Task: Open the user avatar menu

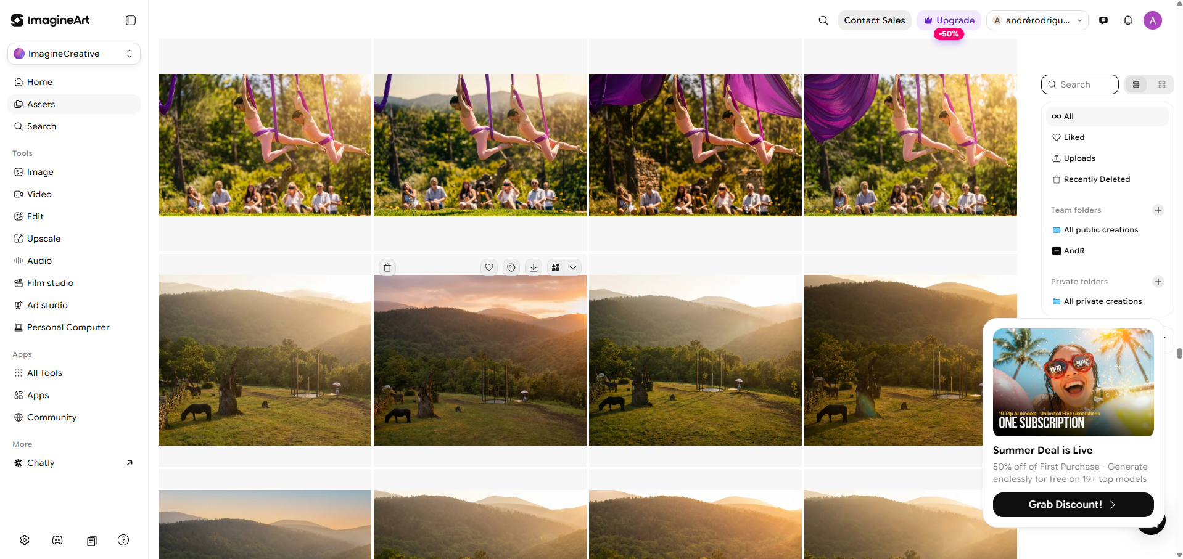Action: [1153, 20]
